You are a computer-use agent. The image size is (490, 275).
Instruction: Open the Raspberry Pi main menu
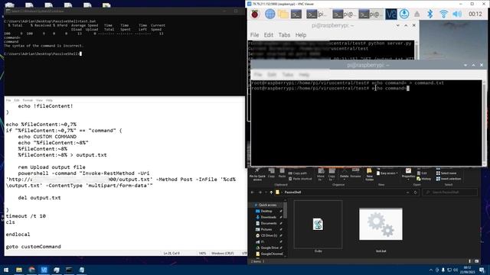(x=255, y=14)
